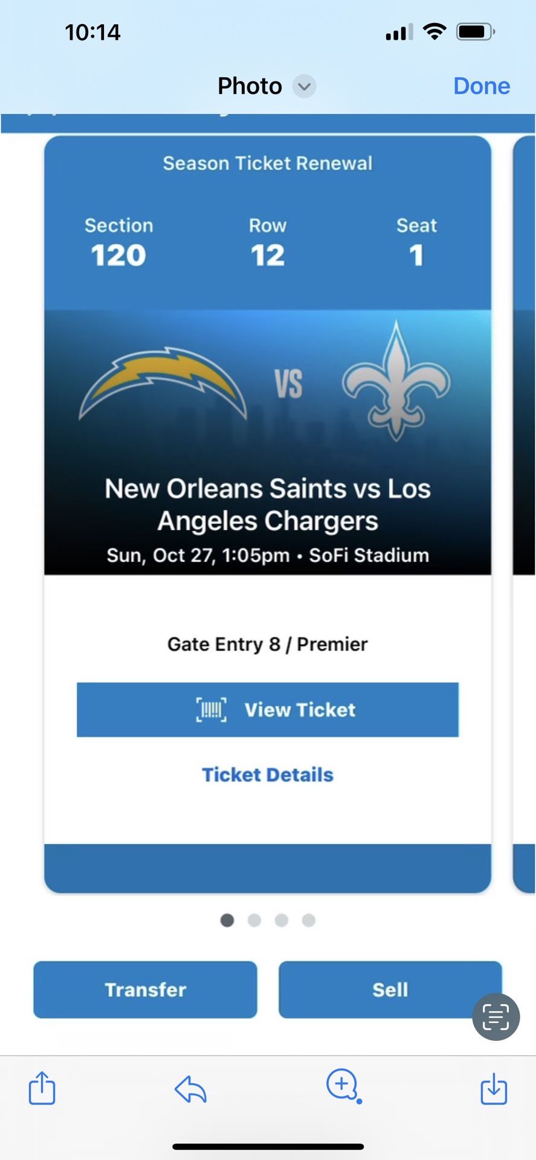Tap the Chargers lightning bolt logo
The width and height of the screenshot is (536, 1160).
tap(163, 383)
